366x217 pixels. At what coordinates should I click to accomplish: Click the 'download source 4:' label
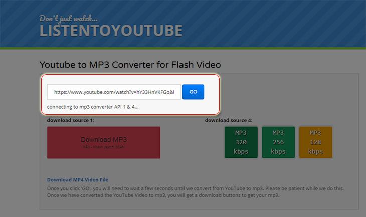229,120
